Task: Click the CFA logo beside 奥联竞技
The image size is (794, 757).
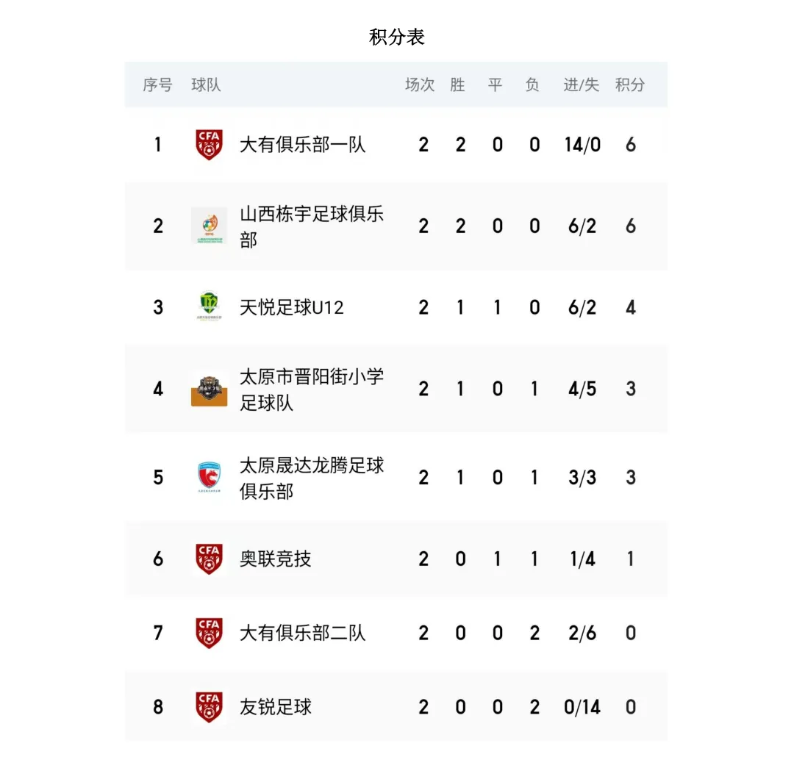Action: point(209,559)
